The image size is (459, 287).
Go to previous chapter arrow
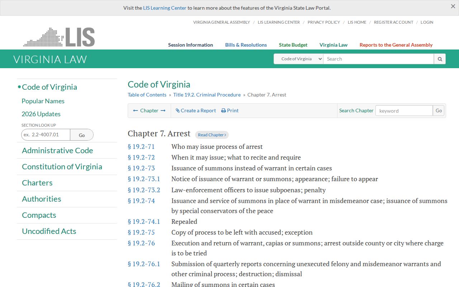pyautogui.click(x=136, y=110)
